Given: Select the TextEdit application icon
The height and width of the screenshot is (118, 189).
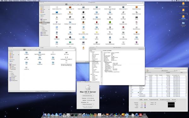Looking at the screenshot, I should [x=123, y=42].
